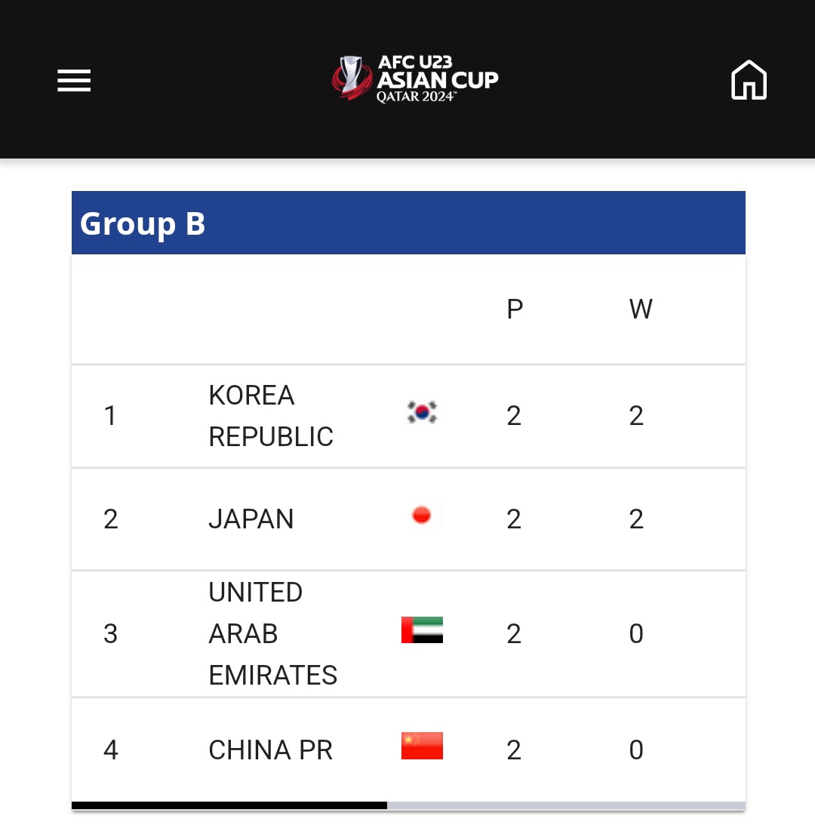Viewport: 815px width, 825px height.
Task: Click the AFC U23 Asian Cup logo
Action: click(415, 78)
